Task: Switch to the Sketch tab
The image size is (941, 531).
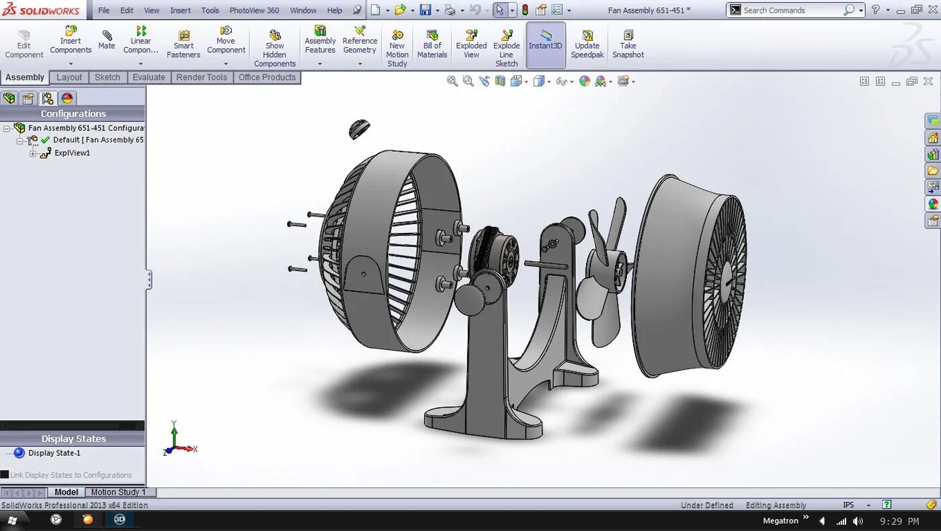Action: pos(108,77)
